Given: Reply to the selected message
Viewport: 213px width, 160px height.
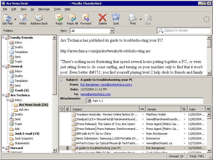Looking at the screenshot, I should [59, 19].
